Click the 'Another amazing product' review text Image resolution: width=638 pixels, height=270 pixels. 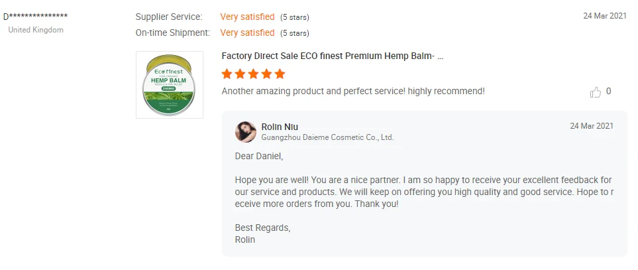point(352,91)
